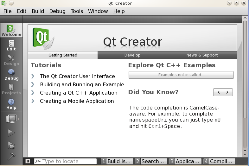Open the Edit mode icon

(11, 45)
